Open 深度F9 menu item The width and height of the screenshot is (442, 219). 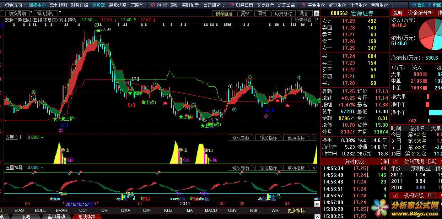click(x=137, y=5)
